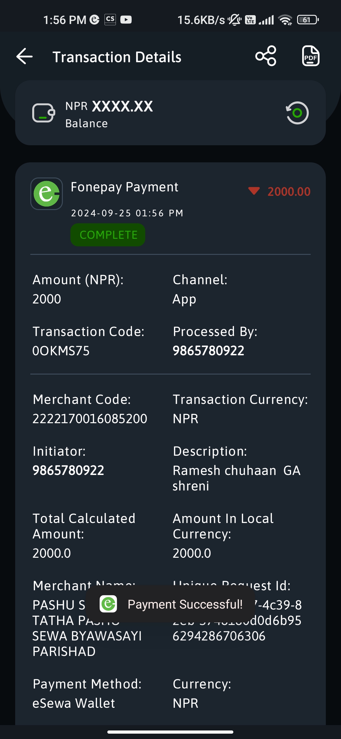The image size is (341, 739).
Task: Share the transaction details
Action: [266, 56]
